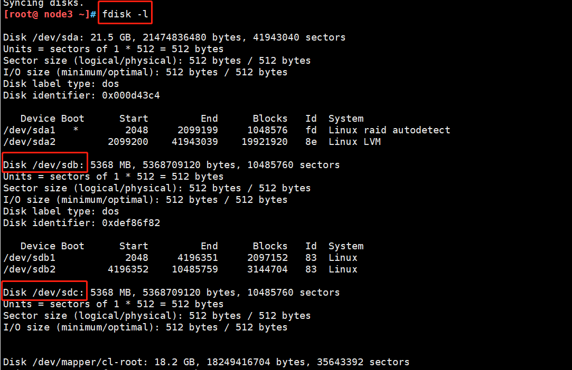This screenshot has height=370, width=572.
Task: Click the '/dev/sdb1' partition name
Action: coord(29,257)
